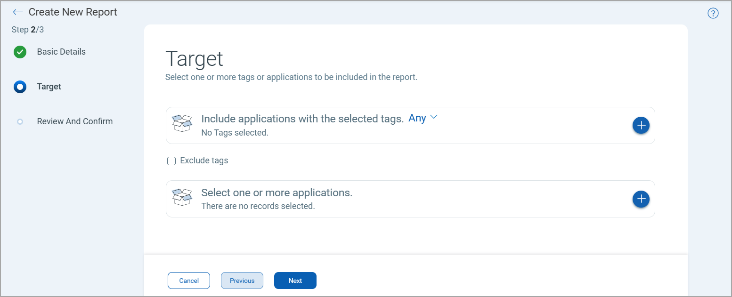Jump to Review And Confirm step
The image size is (732, 297).
[75, 121]
